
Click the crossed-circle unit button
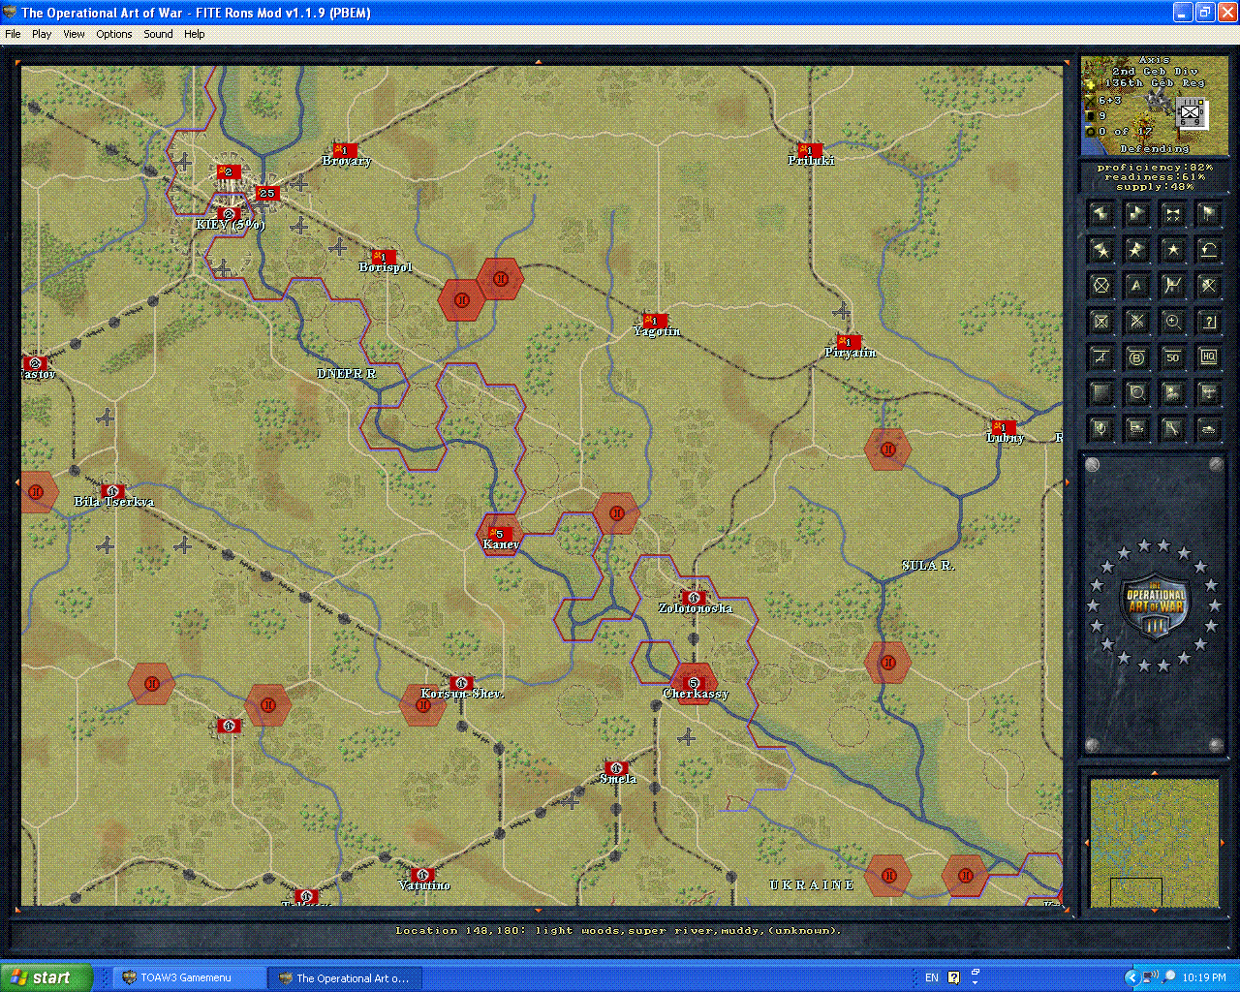click(1100, 286)
